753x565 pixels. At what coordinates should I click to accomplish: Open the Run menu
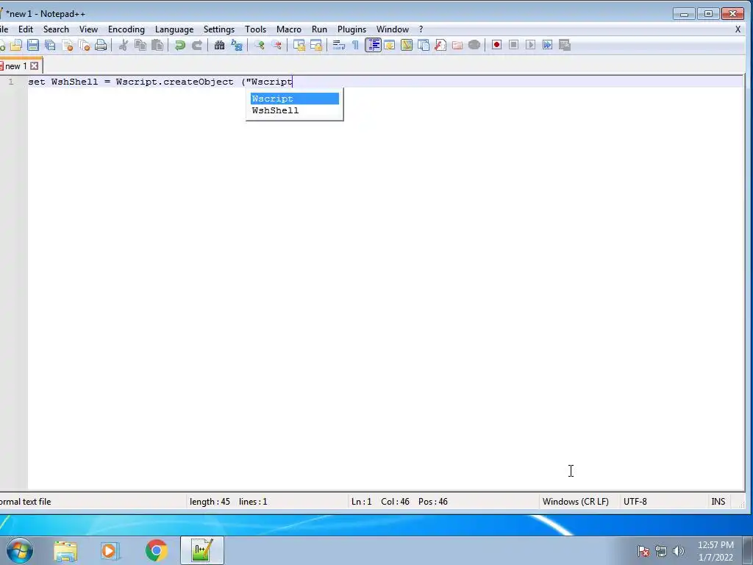(x=319, y=29)
